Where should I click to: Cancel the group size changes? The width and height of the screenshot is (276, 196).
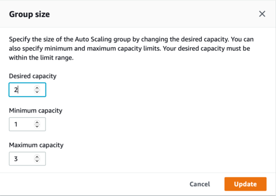click(x=200, y=184)
